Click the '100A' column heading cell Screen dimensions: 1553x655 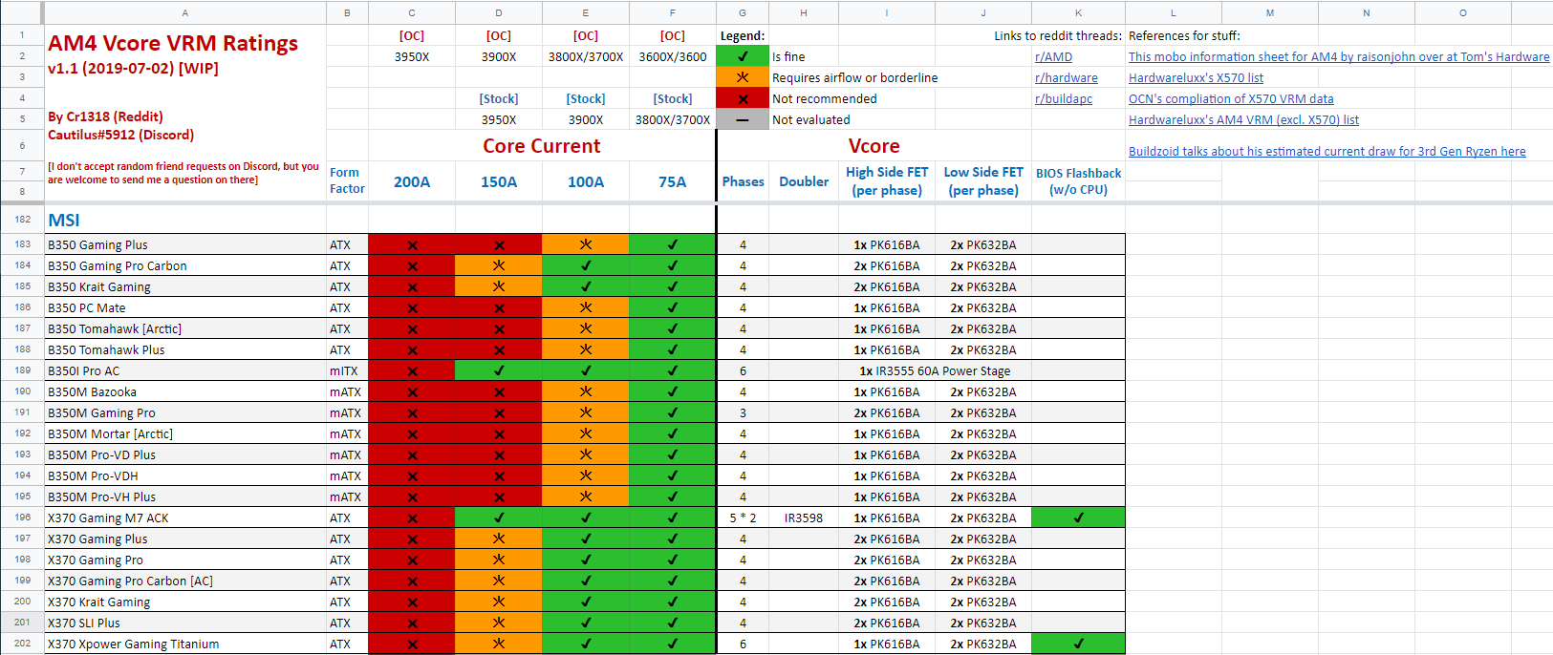point(586,181)
